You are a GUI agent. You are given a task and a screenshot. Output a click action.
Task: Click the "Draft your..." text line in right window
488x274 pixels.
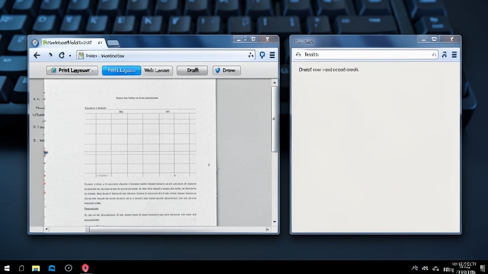pos(328,69)
